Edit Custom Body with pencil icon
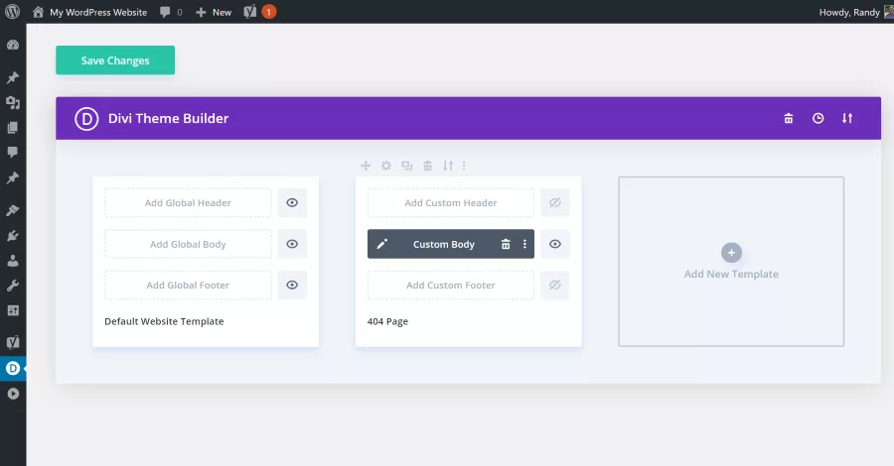Image resolution: width=894 pixels, height=466 pixels. pos(382,244)
